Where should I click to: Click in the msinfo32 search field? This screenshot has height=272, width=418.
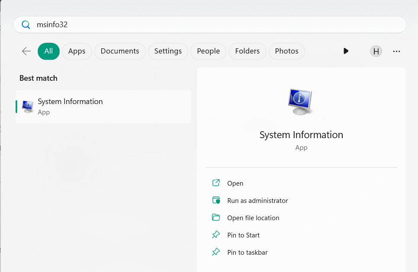click(x=216, y=25)
